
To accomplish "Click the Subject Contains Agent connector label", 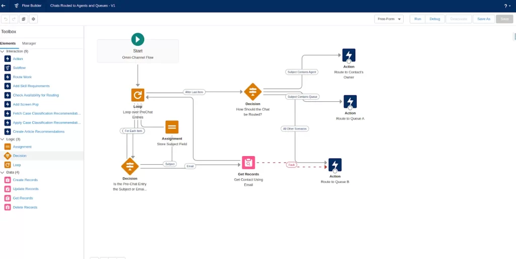I will pos(302,72).
